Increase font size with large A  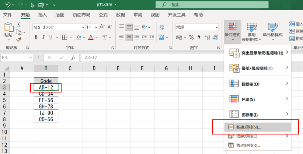point(102,27)
